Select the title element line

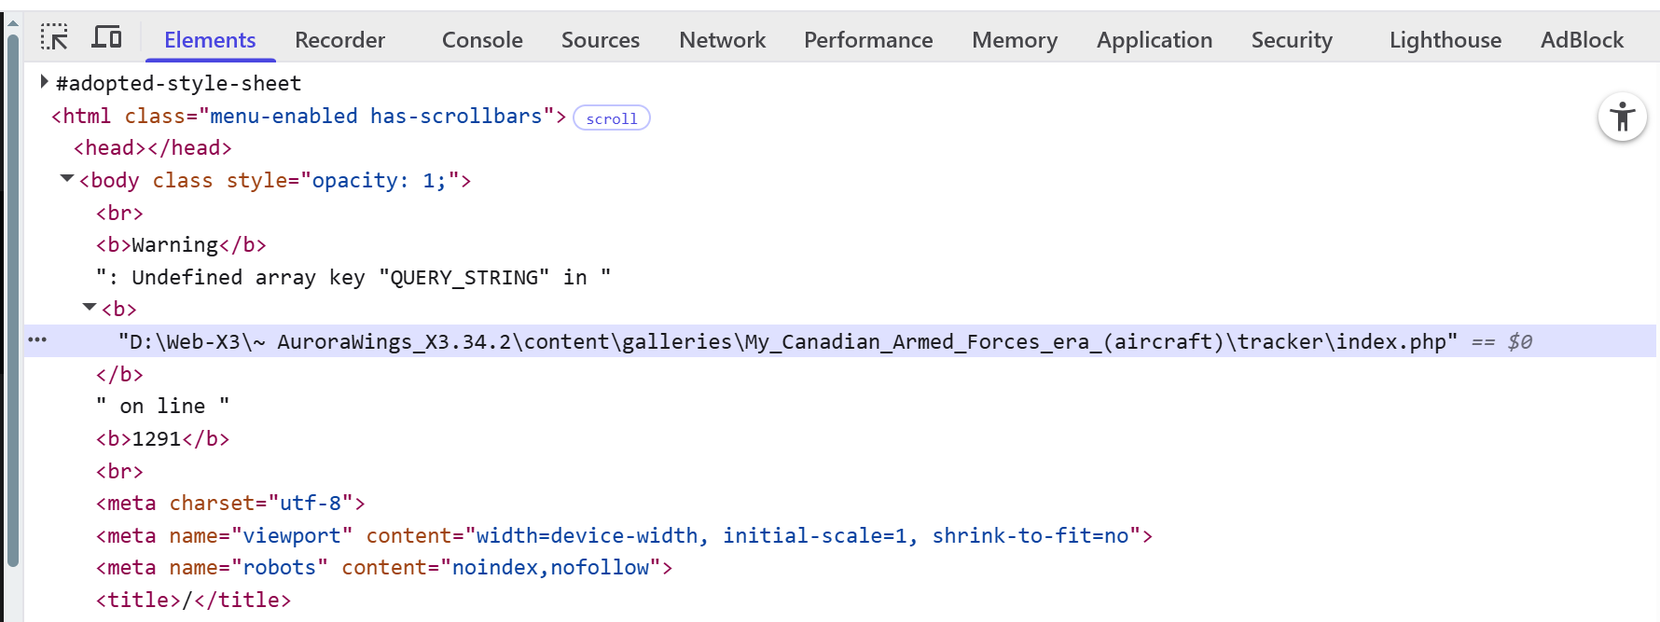coord(193,600)
